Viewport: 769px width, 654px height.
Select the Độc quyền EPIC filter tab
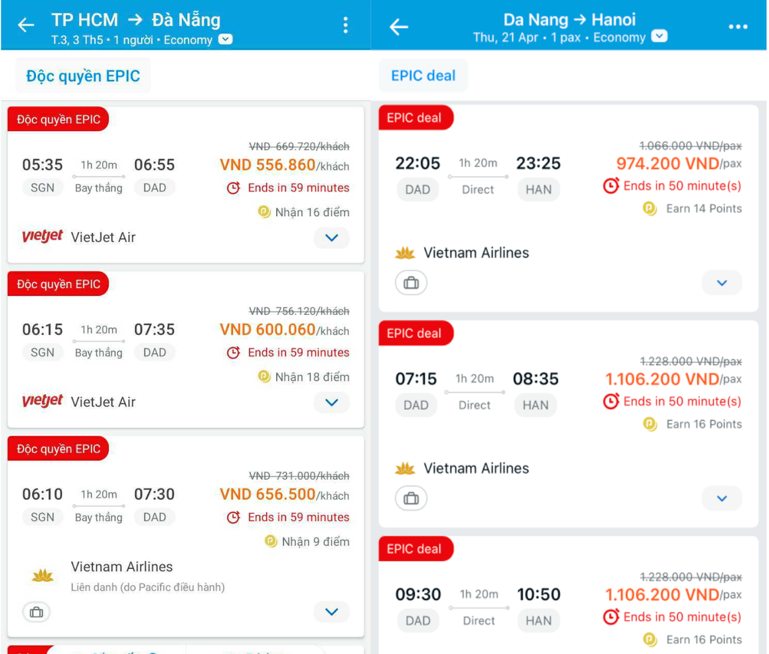pos(83,76)
